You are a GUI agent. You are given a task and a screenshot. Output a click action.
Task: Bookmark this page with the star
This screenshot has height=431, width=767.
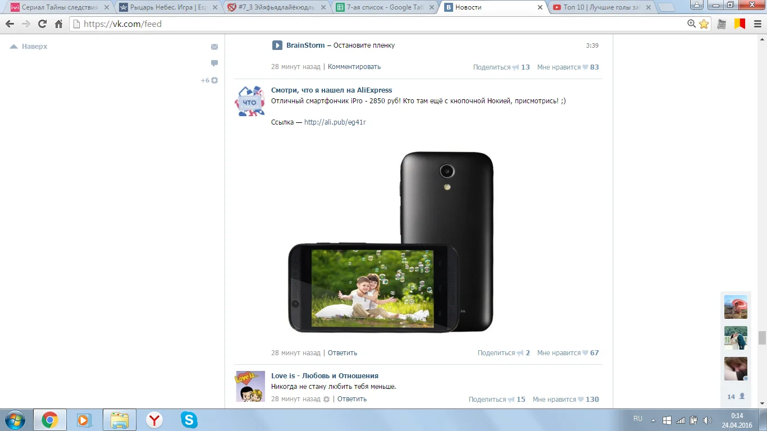[x=704, y=24]
